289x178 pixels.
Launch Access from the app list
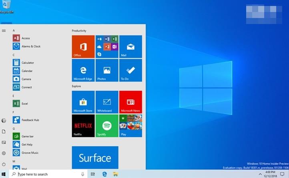click(21, 38)
